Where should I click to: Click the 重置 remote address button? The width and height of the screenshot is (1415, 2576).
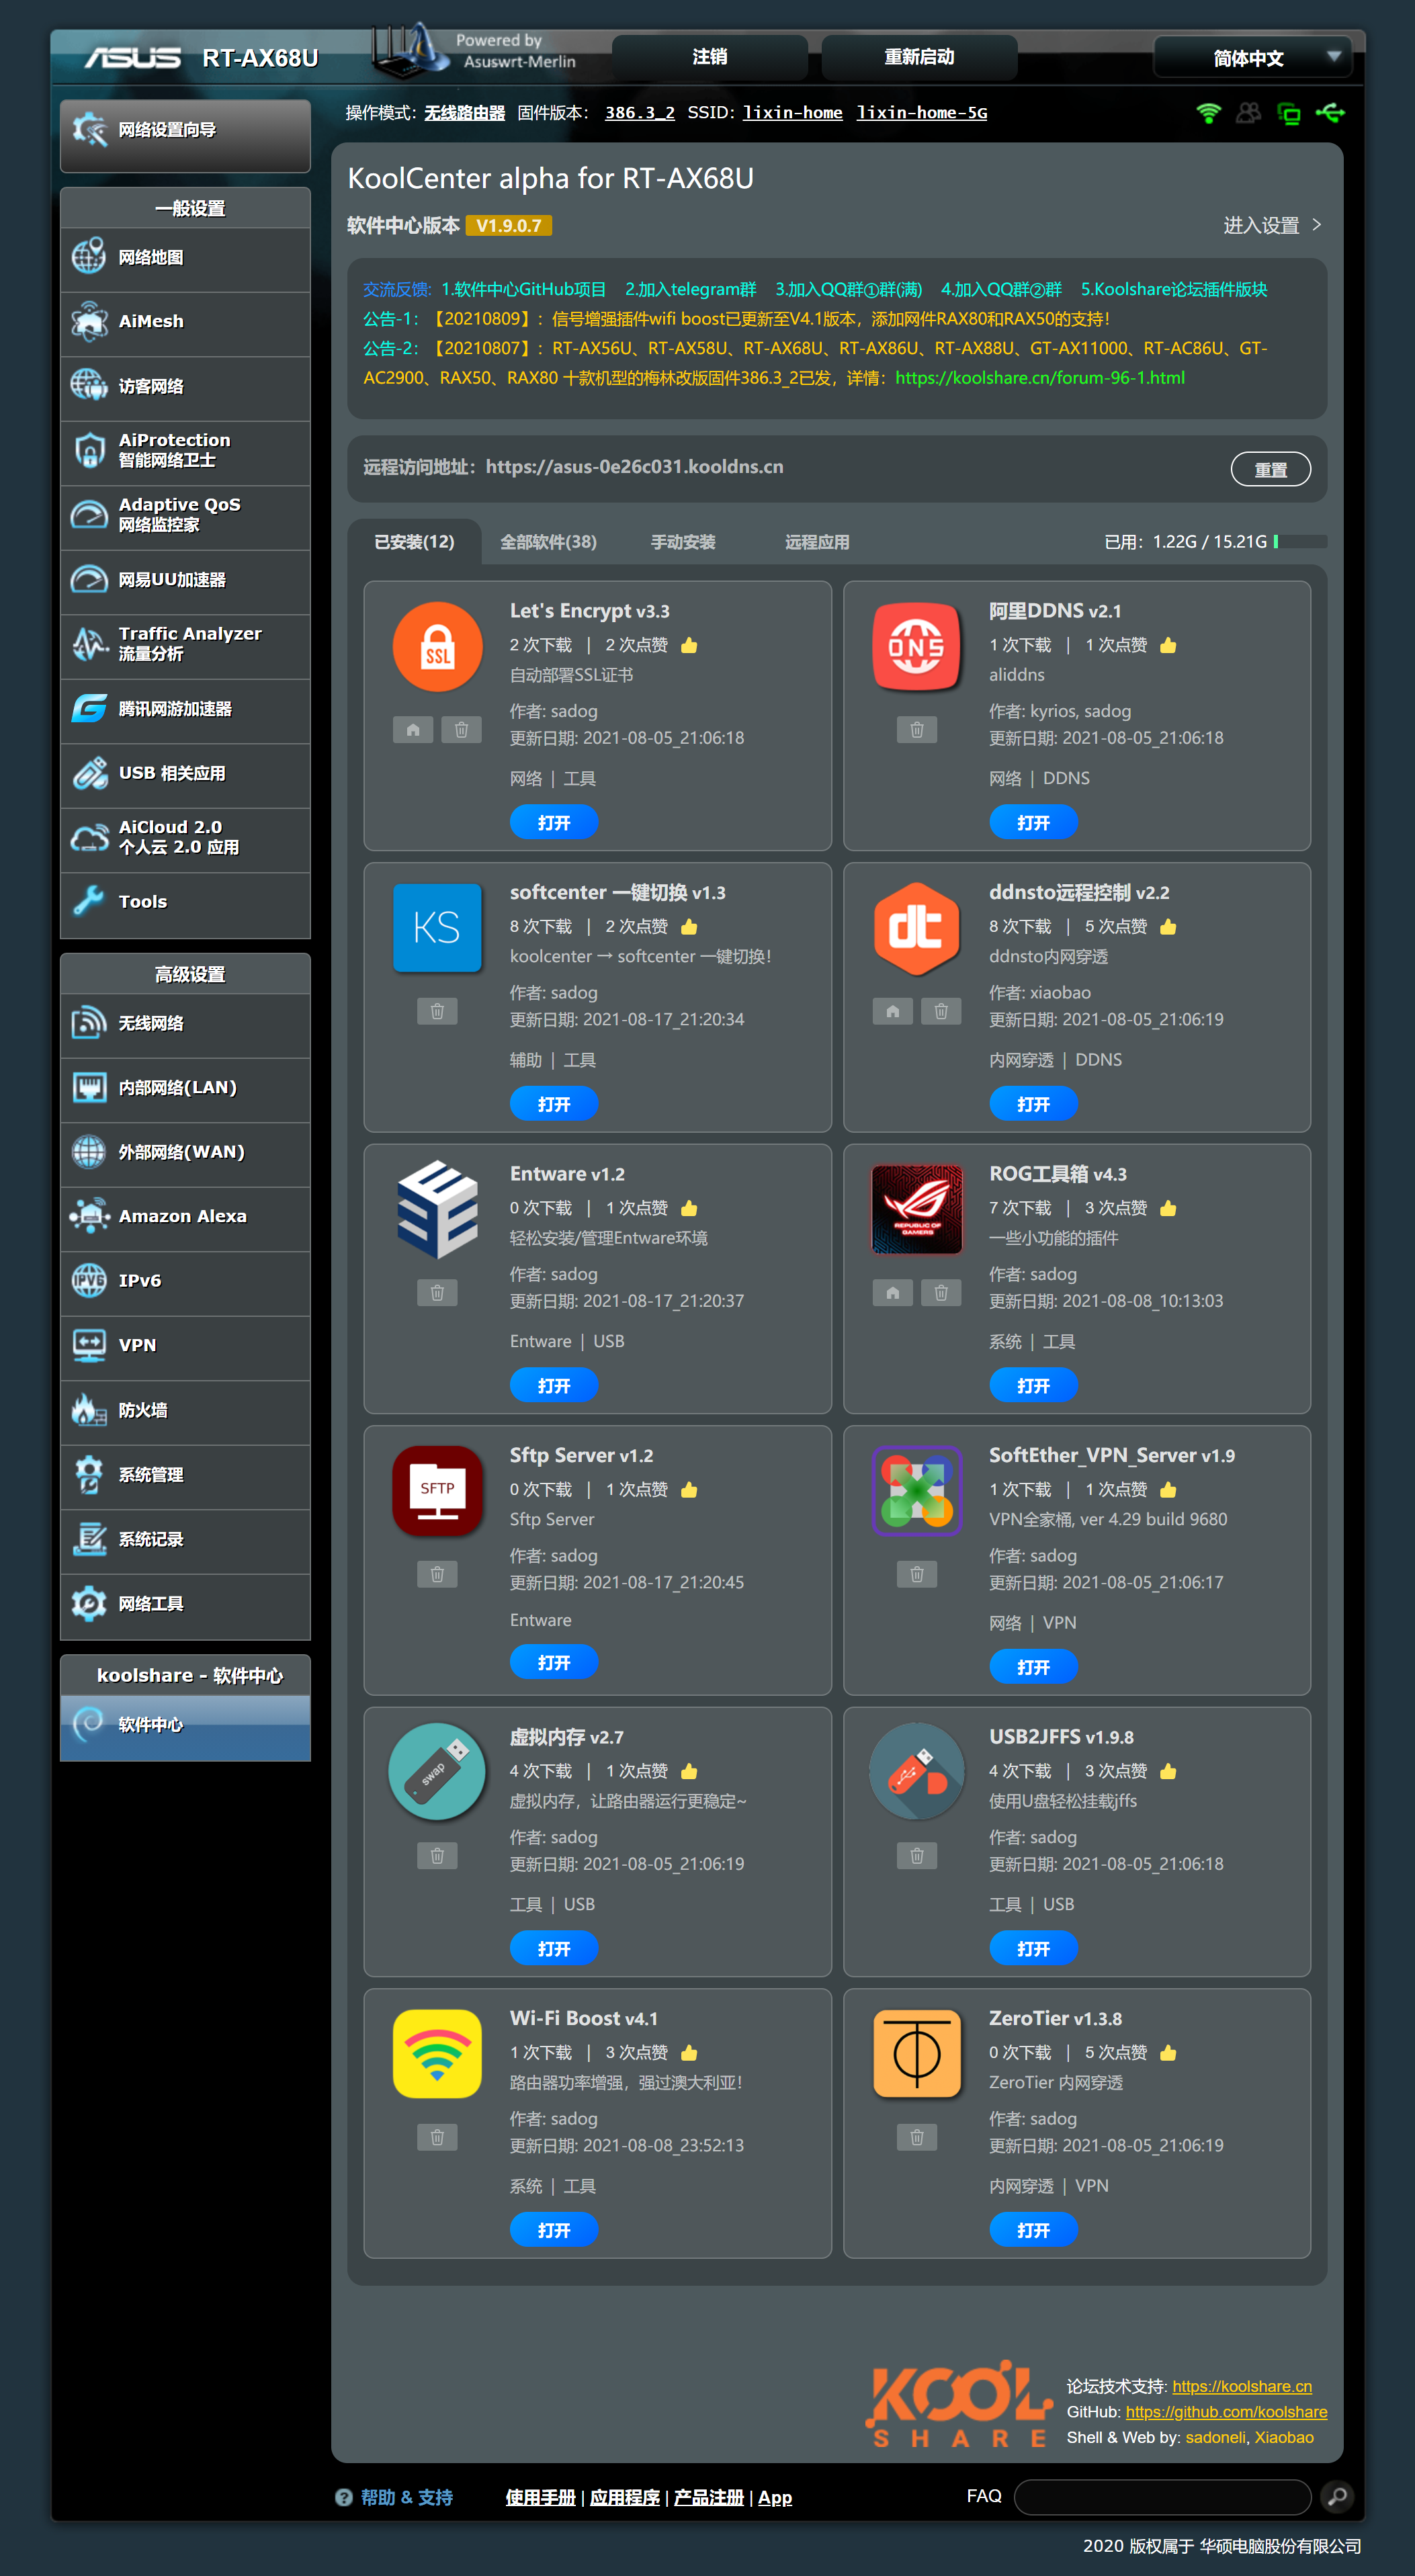coord(1270,469)
